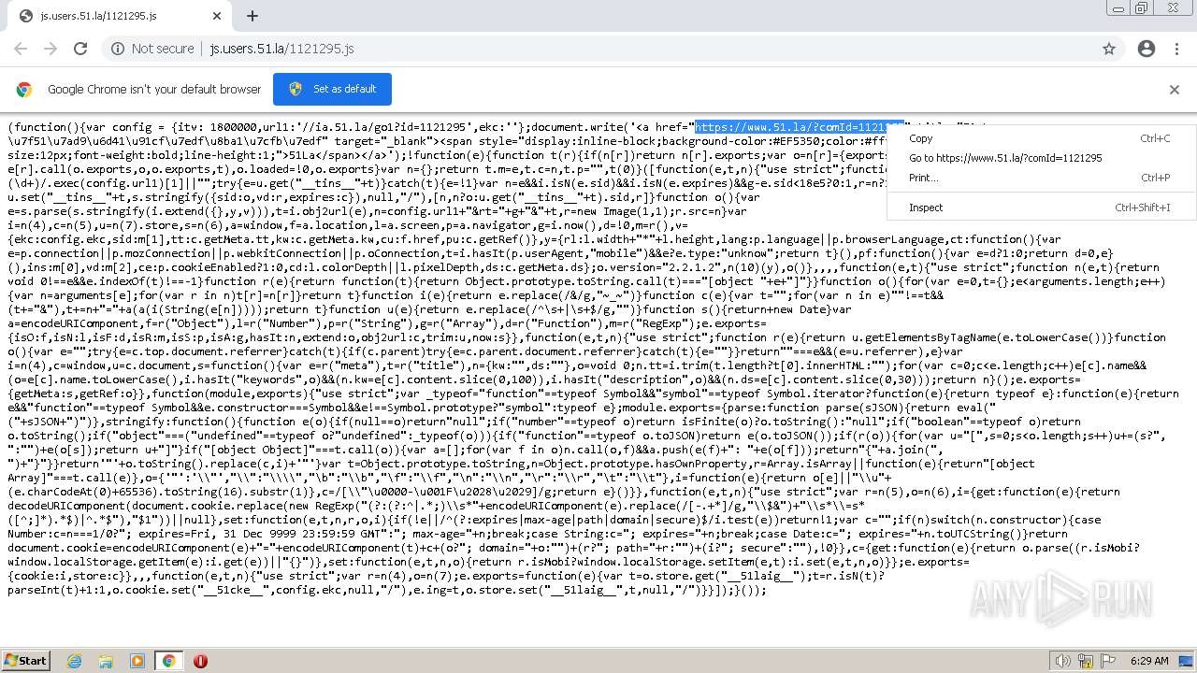Screen dimensions: 1197x673
Task: Go forward with the browser Forward arrow
Action: tap(50, 49)
